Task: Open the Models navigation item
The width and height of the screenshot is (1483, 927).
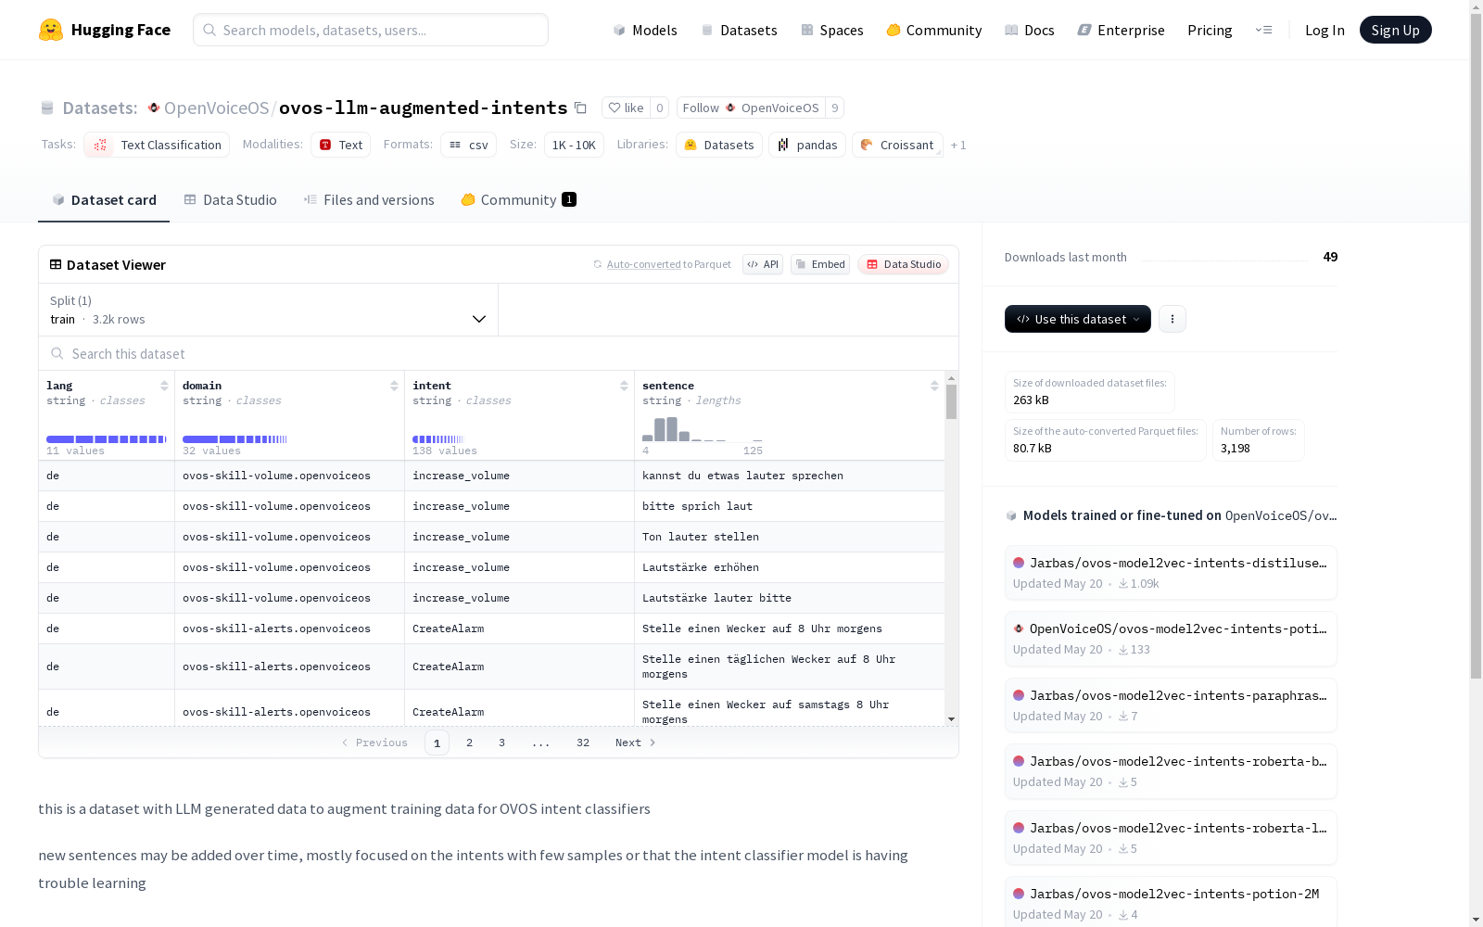Action: tap(645, 30)
